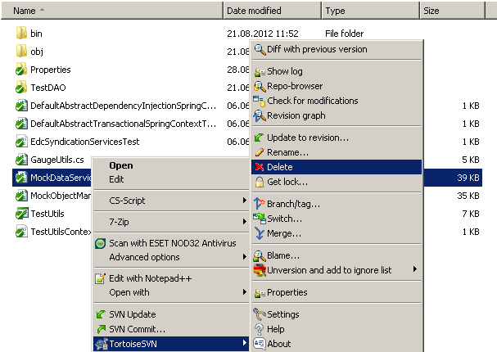Click the Rename pencil icon

pyautogui.click(x=260, y=152)
